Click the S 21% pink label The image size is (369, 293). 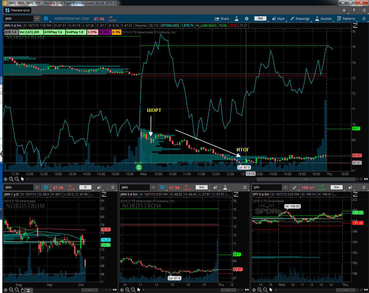tap(92, 32)
